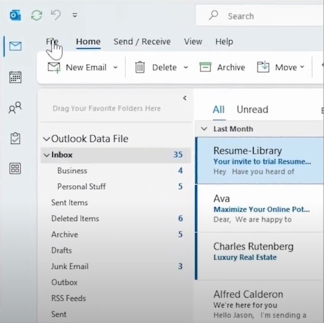Image resolution: width=324 pixels, height=323 pixels.
Task: Click the Junk Email count 3
Action: [180, 266]
